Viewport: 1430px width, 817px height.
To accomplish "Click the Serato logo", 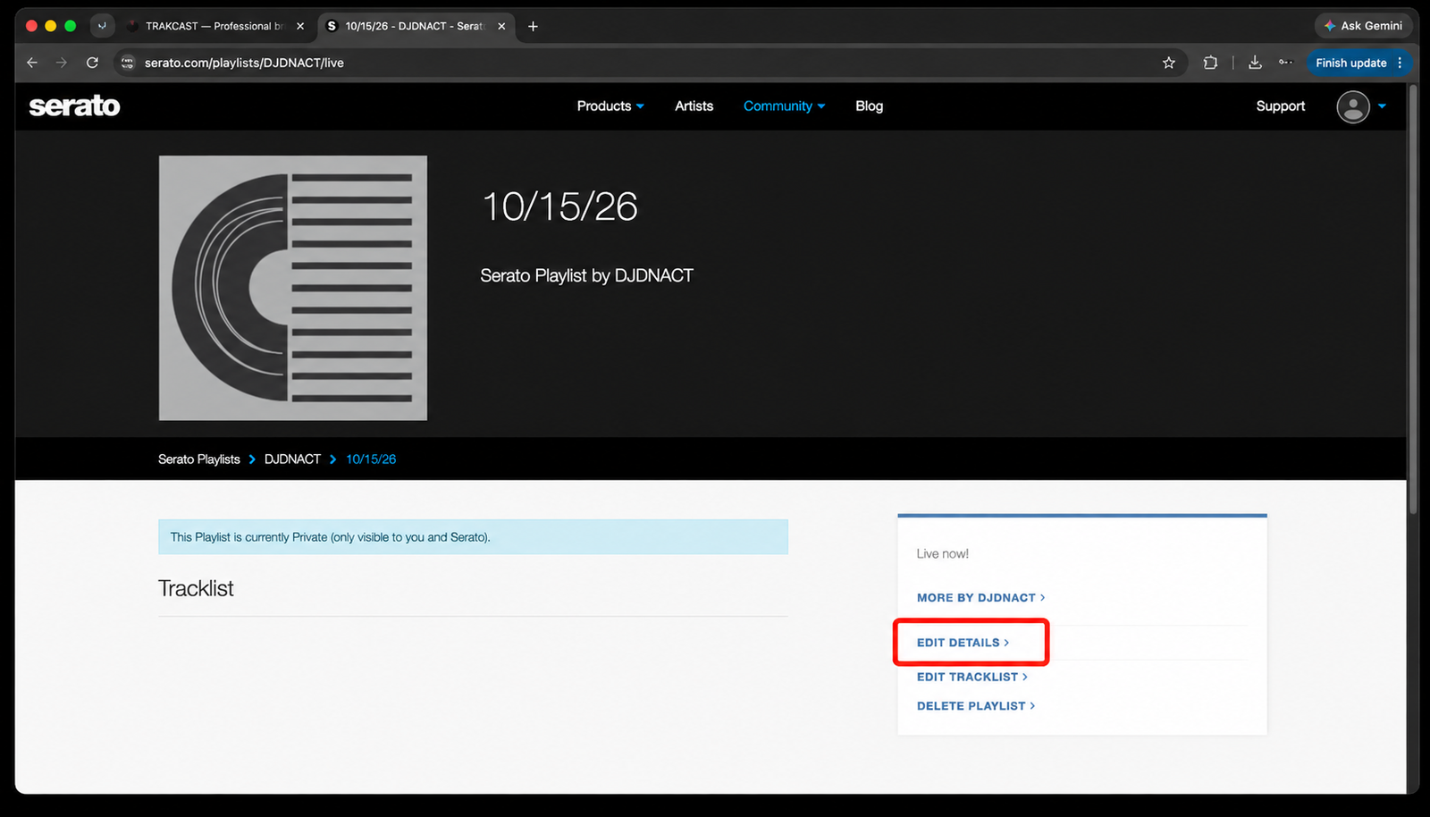I will [74, 105].
